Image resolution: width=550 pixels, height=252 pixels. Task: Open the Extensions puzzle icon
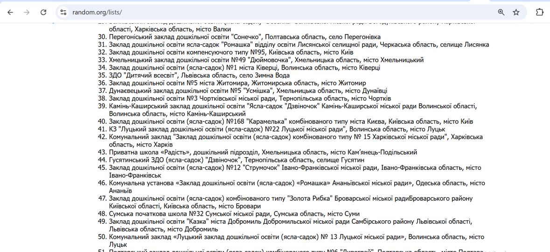540,12
